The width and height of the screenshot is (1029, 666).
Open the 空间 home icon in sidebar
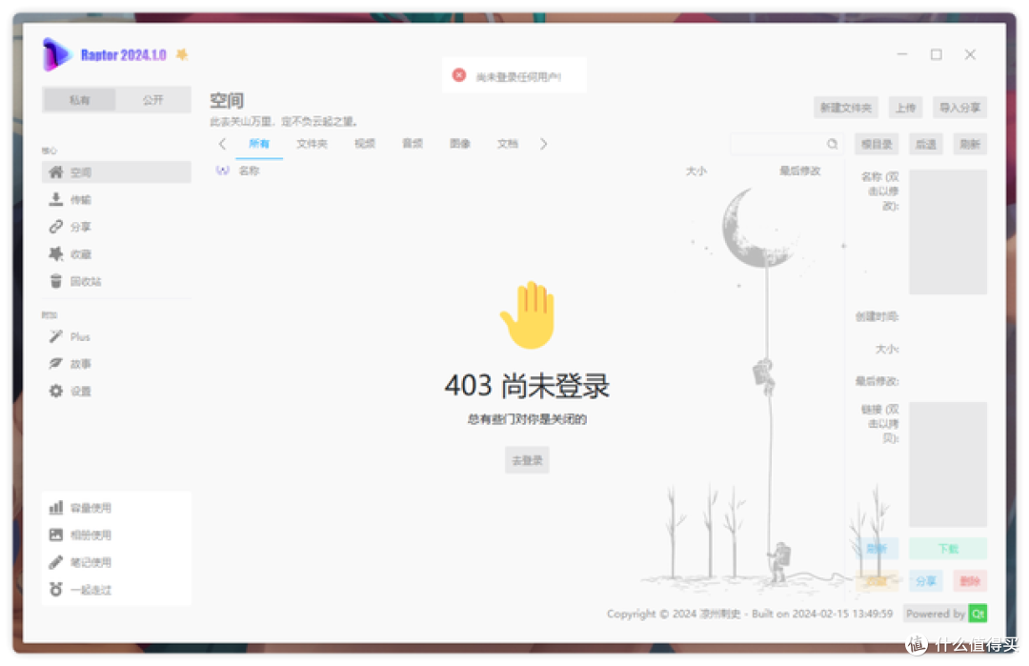pos(56,172)
